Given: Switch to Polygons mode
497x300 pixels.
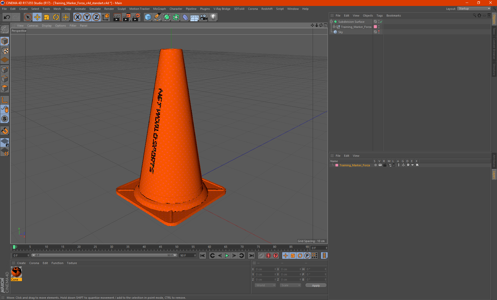Looking at the screenshot, I should tap(5, 88).
